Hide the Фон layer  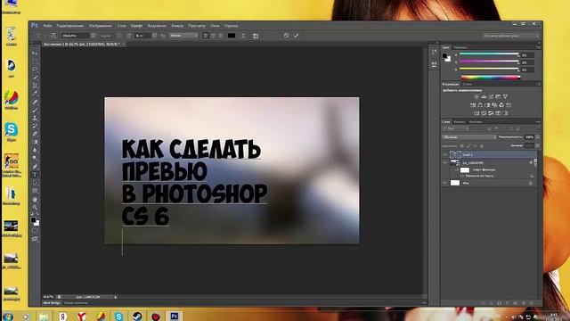[444, 183]
